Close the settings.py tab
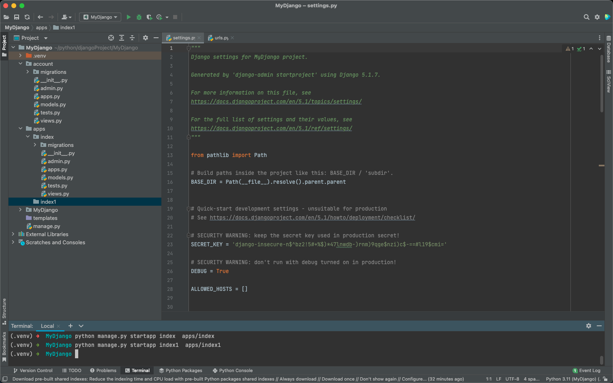The width and height of the screenshot is (613, 383). [199, 38]
